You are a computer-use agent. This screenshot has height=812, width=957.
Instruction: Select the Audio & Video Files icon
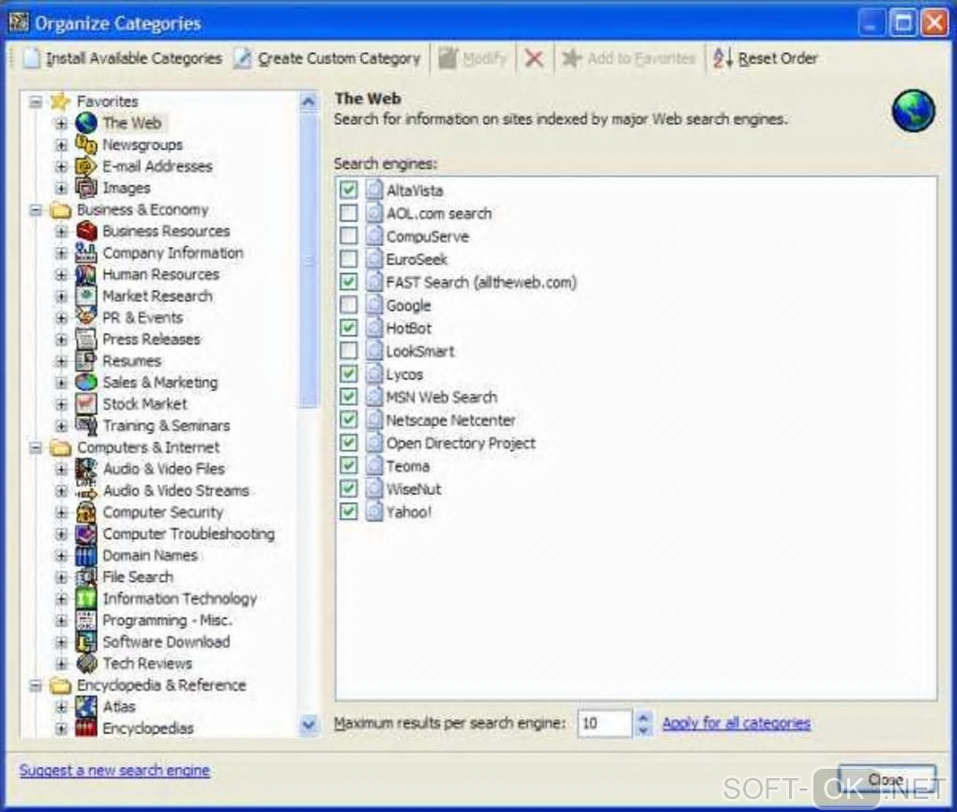click(x=86, y=468)
